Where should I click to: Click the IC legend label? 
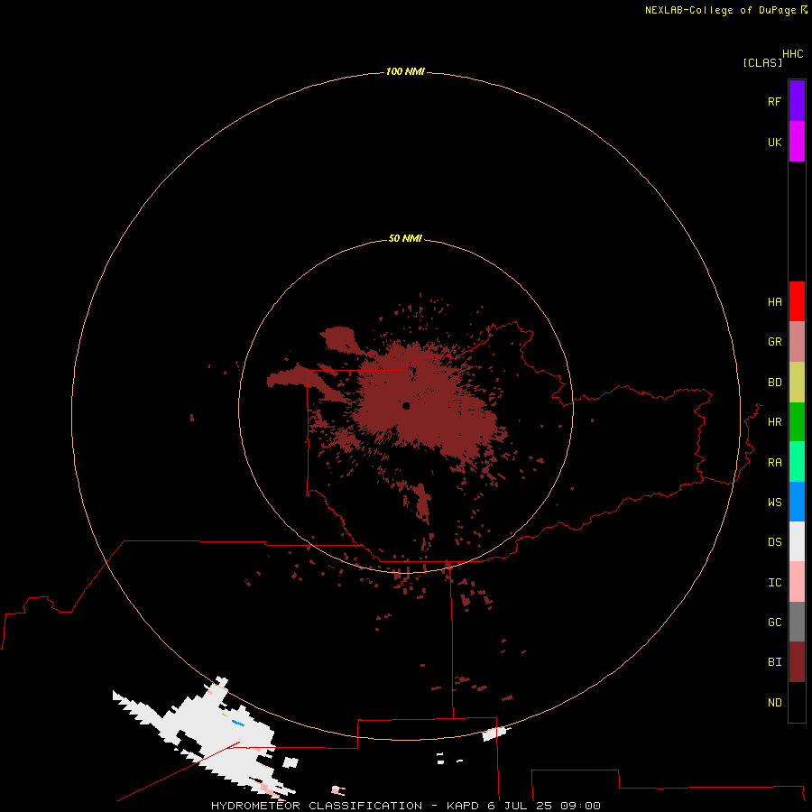pos(774,583)
